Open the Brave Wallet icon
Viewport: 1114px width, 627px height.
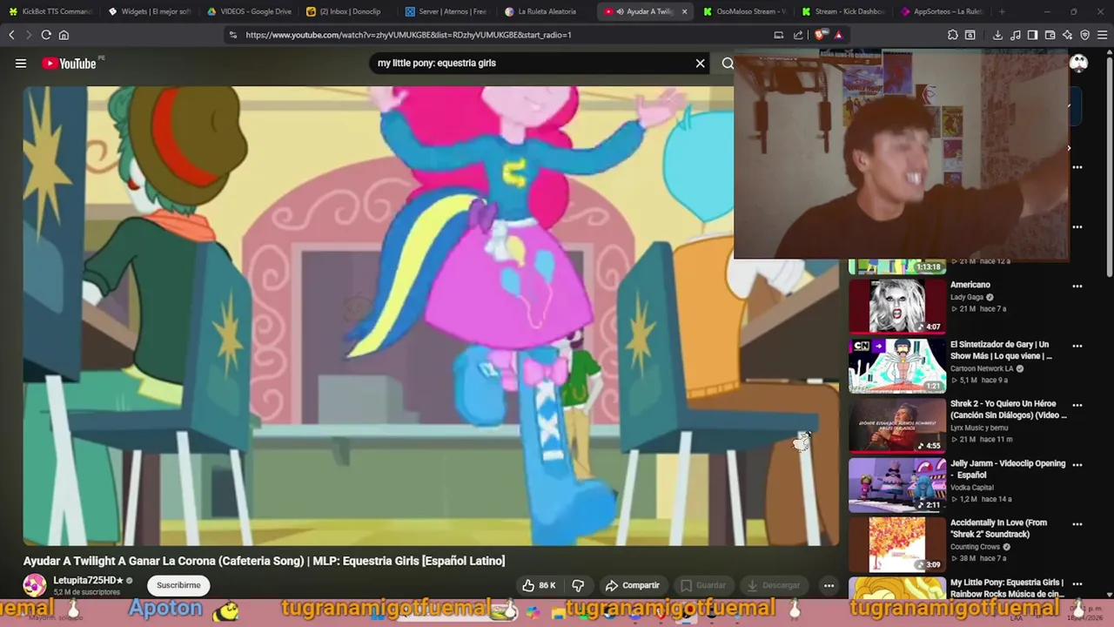(x=1050, y=35)
